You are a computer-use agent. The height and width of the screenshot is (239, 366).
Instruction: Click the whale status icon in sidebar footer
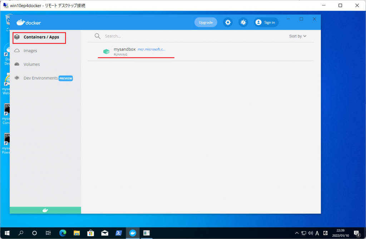coord(45,210)
